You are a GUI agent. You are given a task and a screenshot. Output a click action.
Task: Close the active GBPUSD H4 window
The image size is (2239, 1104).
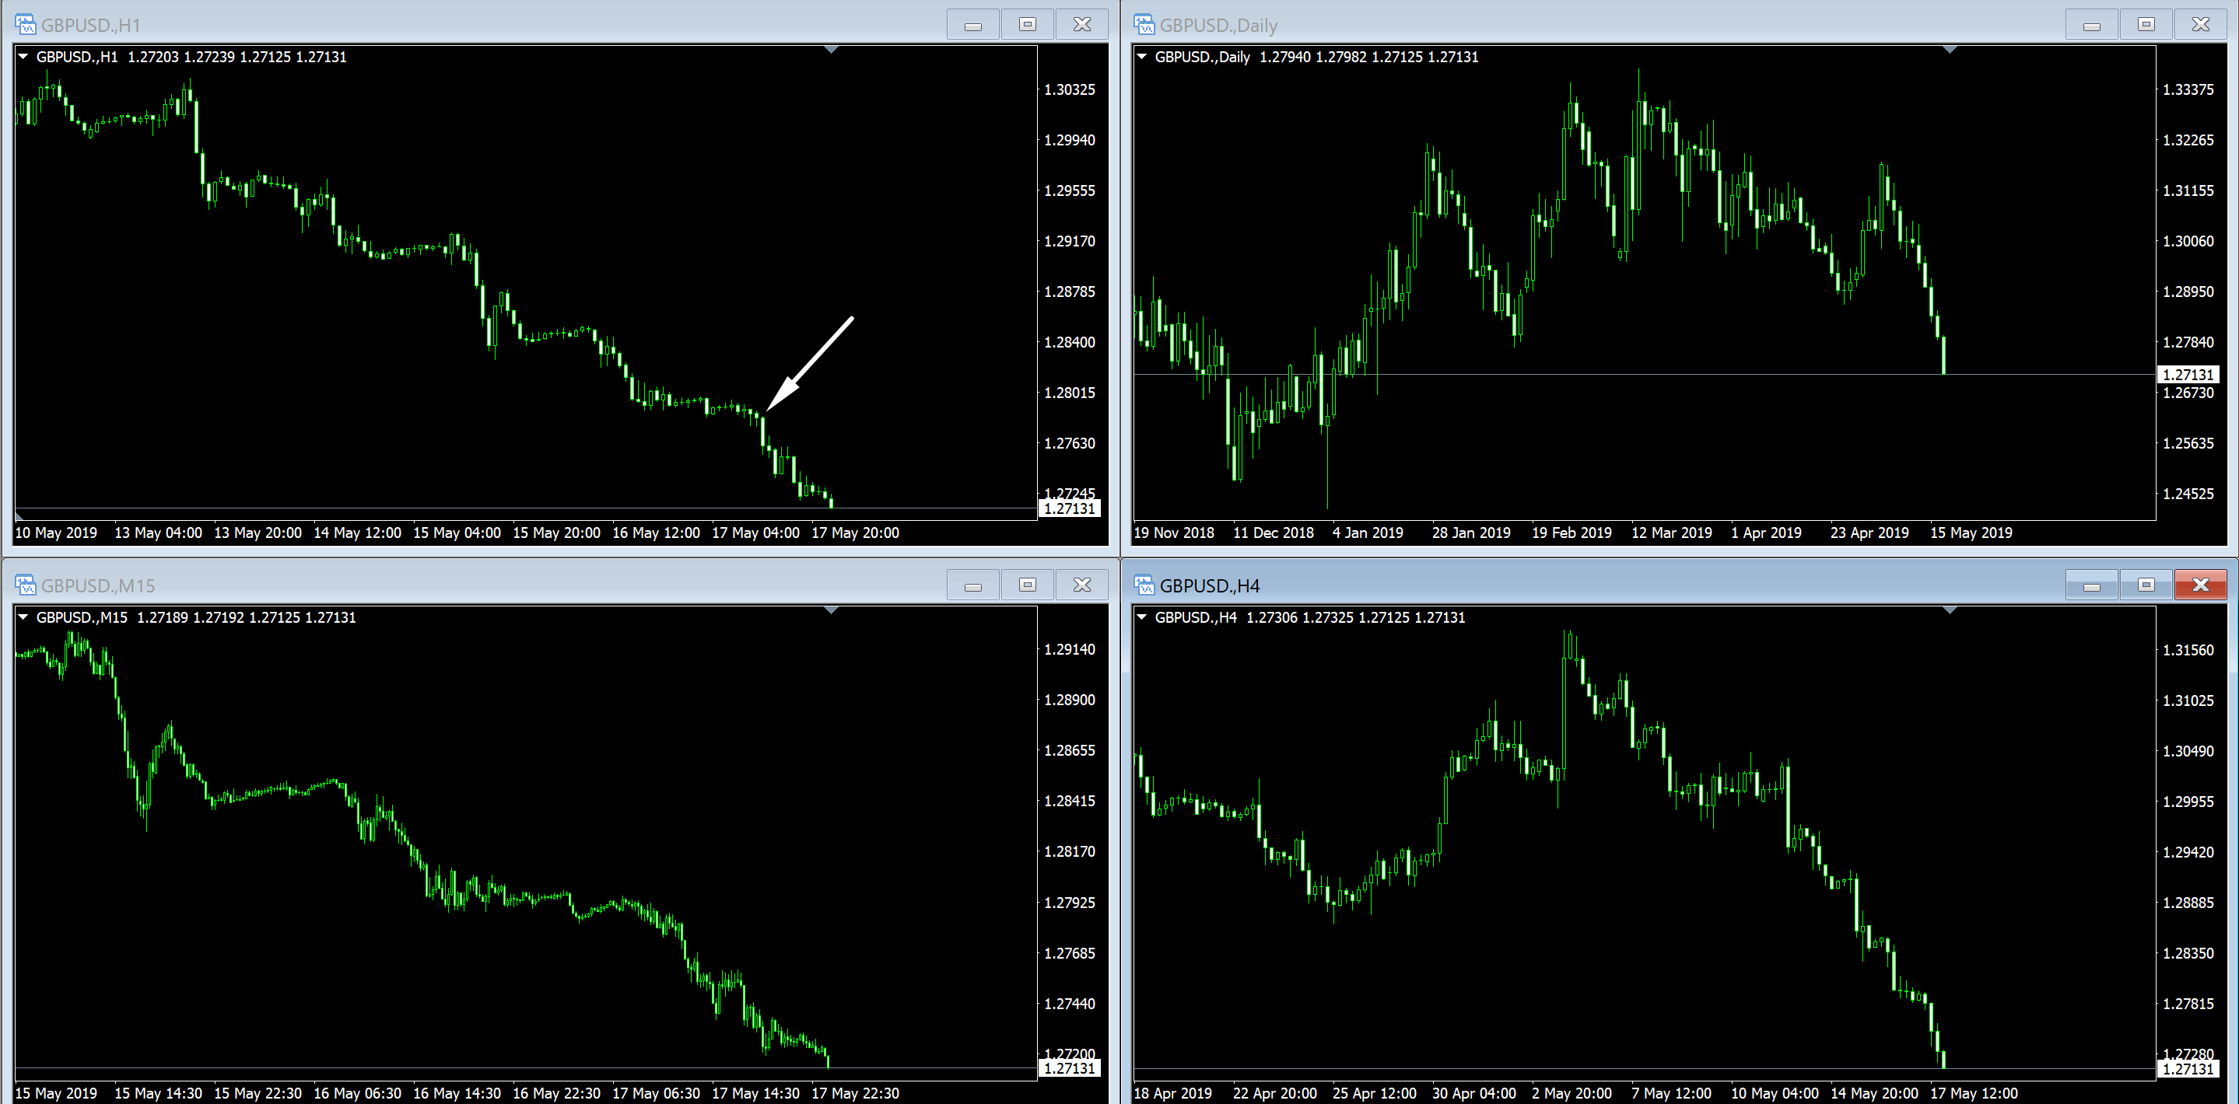2200,585
